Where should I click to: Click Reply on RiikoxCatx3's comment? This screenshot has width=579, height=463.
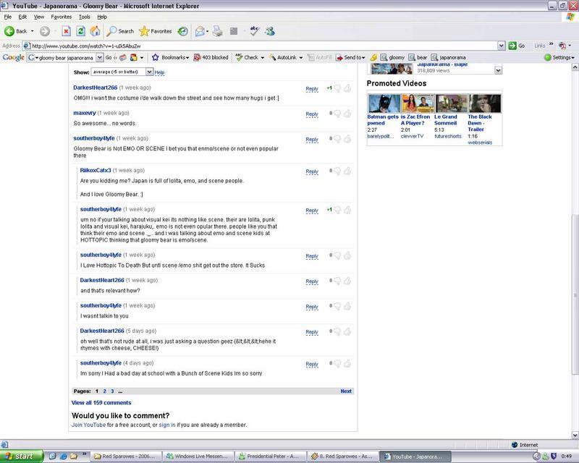point(312,171)
